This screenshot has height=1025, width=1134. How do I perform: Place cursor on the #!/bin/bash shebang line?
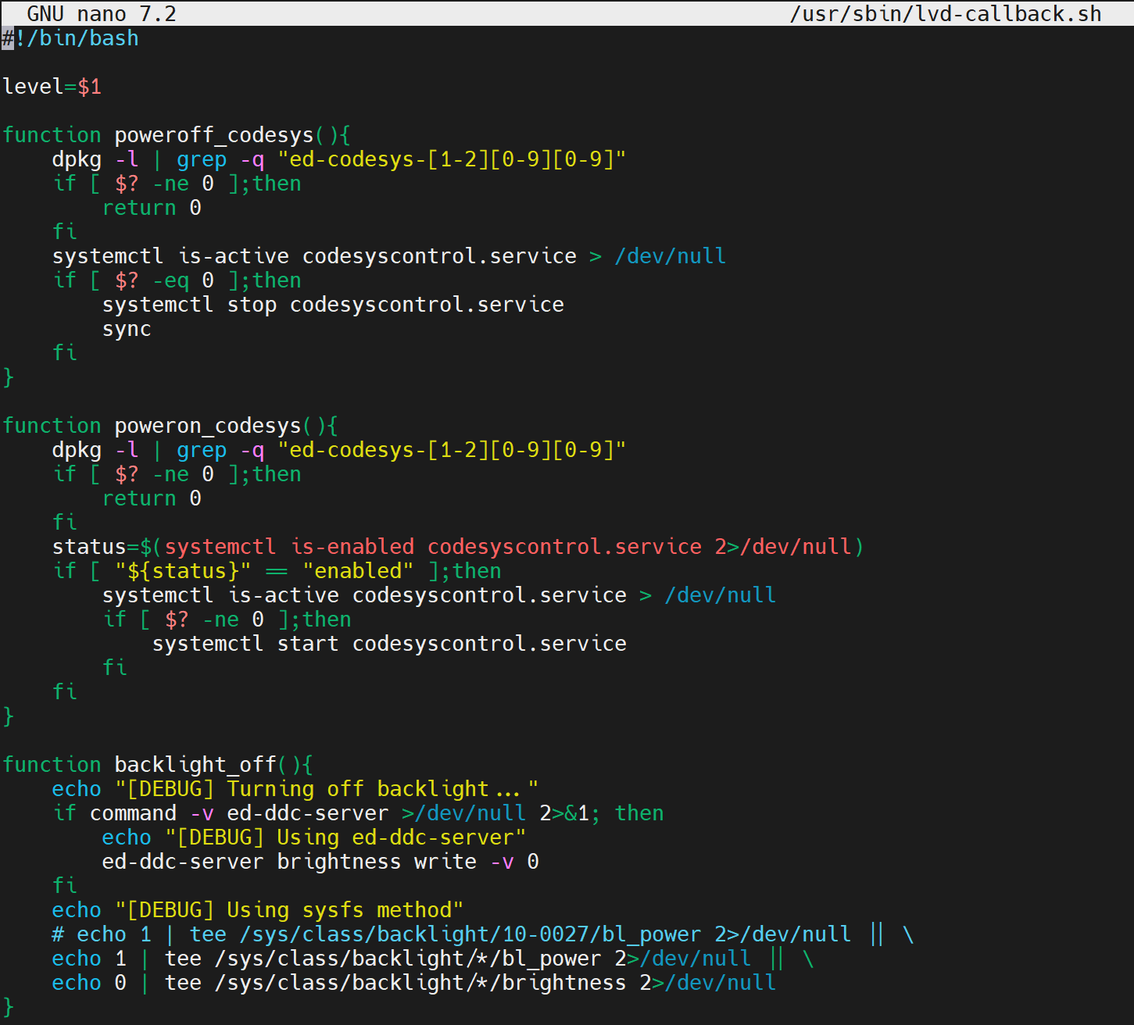pos(77,38)
